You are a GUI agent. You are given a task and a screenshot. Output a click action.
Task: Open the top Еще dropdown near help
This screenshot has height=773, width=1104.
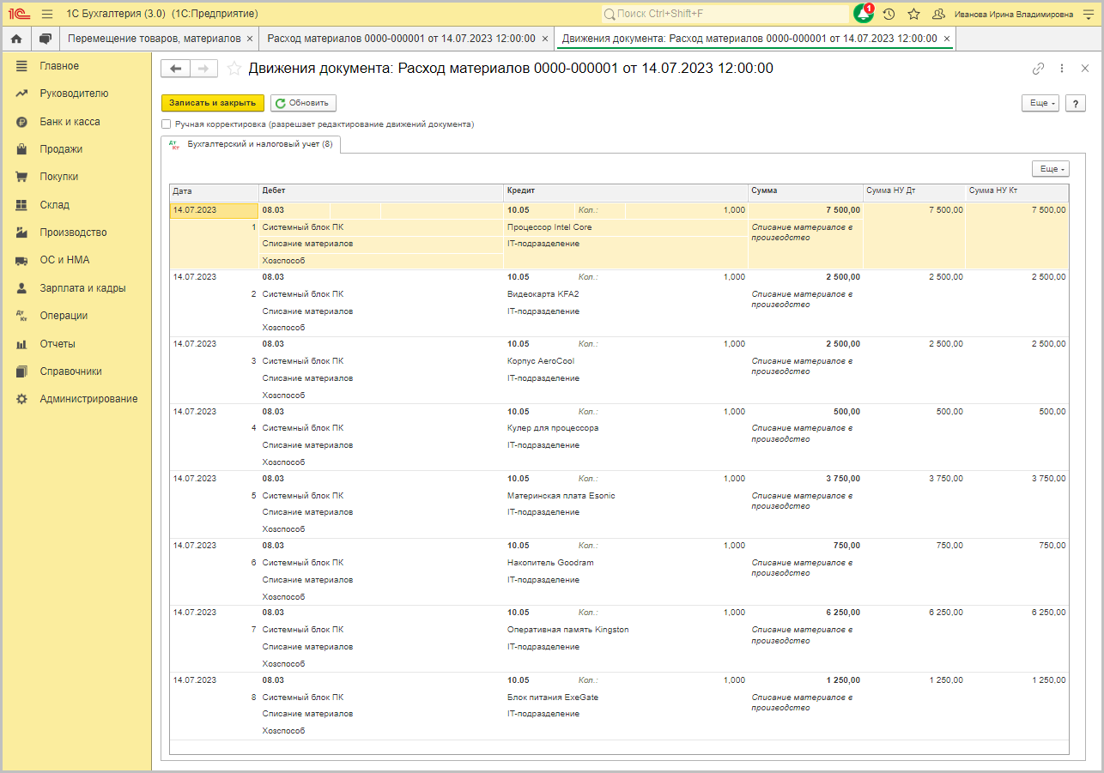click(x=1040, y=103)
